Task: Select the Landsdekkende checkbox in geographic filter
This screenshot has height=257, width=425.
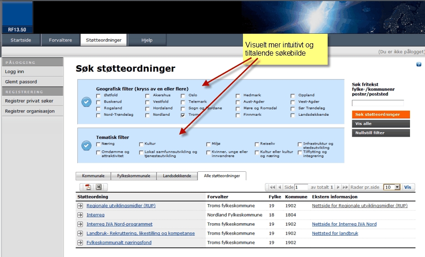Action: [293, 115]
